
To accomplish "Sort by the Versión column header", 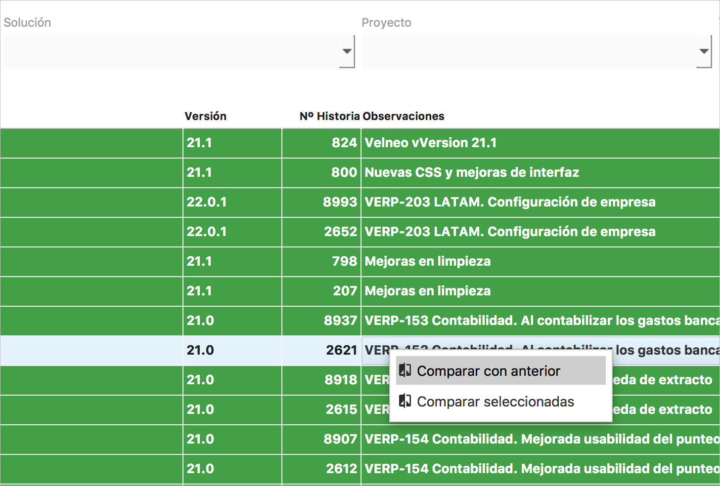I will pos(206,116).
